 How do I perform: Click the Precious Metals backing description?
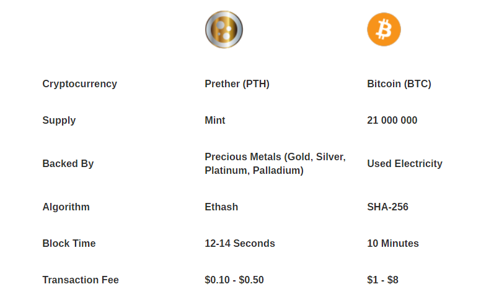coord(275,163)
